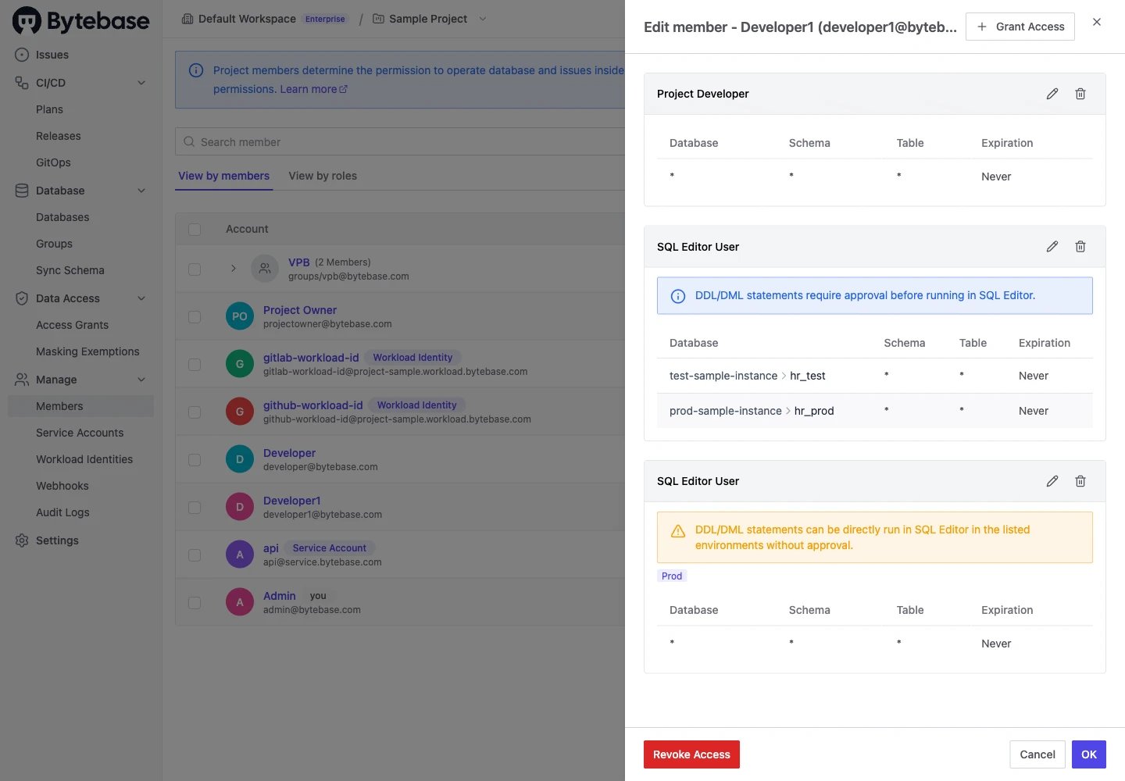Check the Developer1 row checkbox
Viewport: 1125px width, 781px height.
click(x=195, y=508)
